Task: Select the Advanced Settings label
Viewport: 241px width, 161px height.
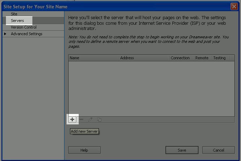Action: click(x=26, y=34)
